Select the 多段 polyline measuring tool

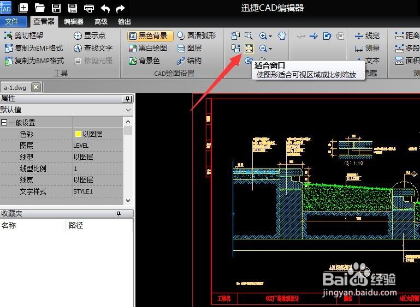[407, 48]
